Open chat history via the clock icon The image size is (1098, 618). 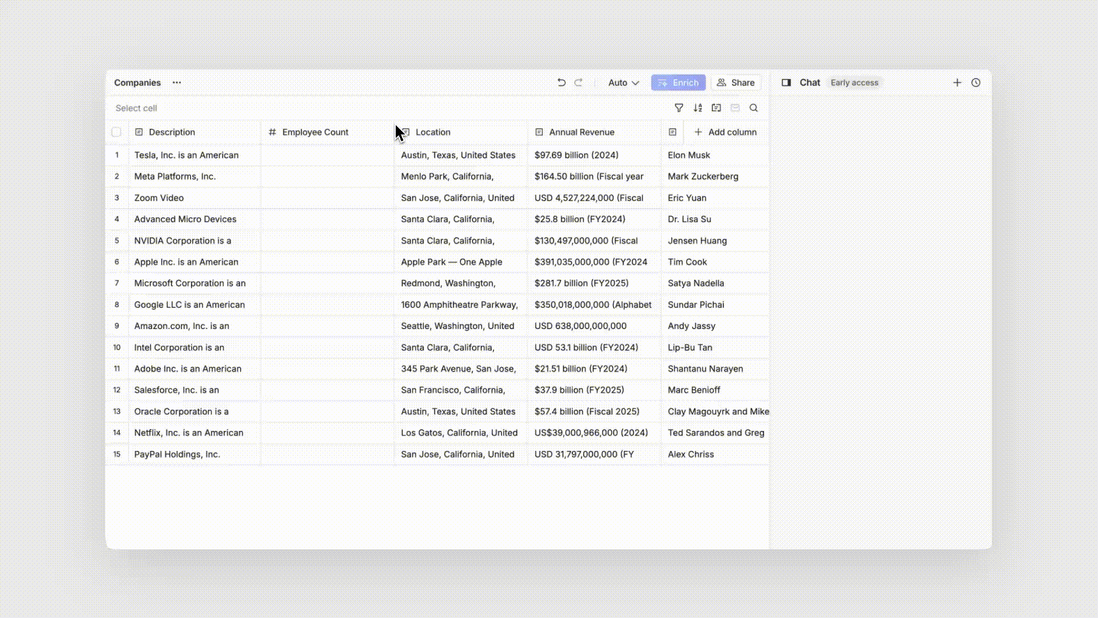(976, 82)
